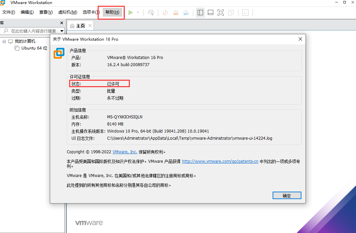Image resolution: width=356 pixels, height=233 pixels.
Task: Click the VMware Workstation window icon
Action: 3,3
